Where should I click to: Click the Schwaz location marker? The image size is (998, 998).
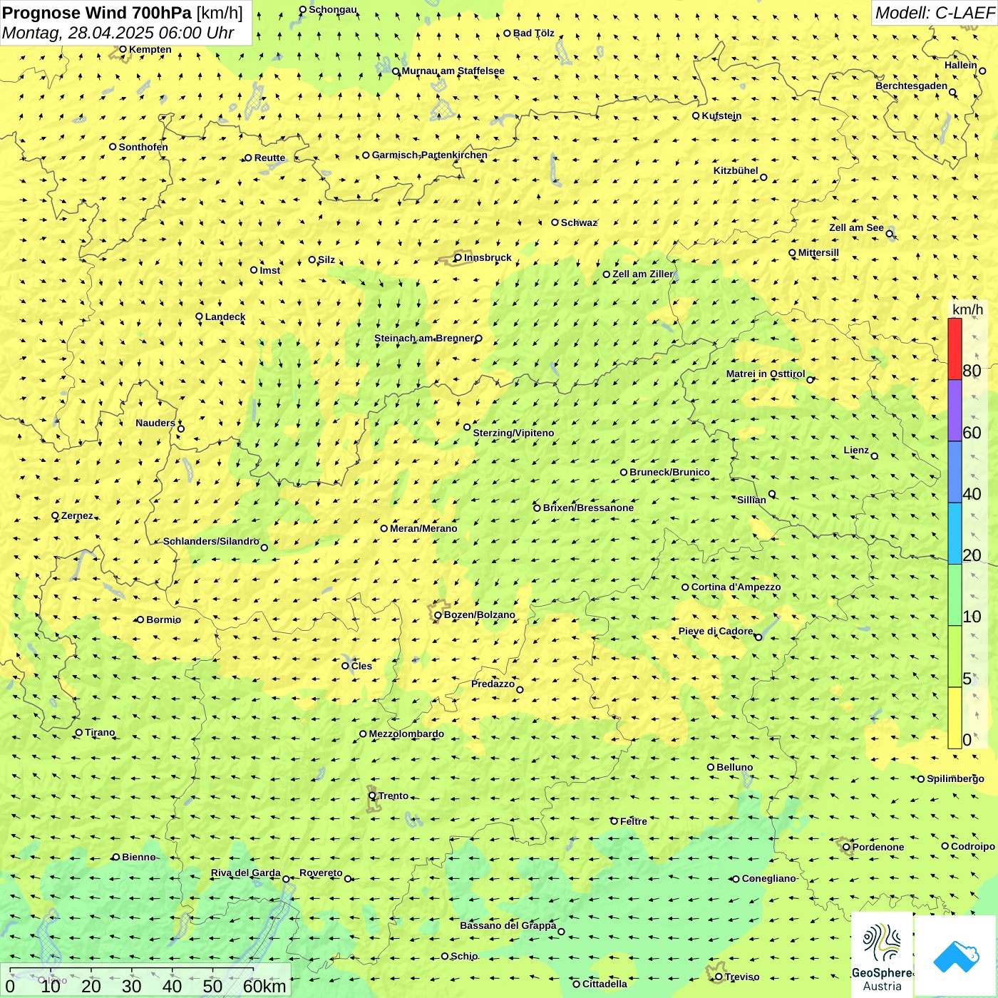(555, 222)
